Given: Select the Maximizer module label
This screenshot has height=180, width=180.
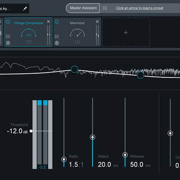Looking at the screenshot, I should coord(77,23).
